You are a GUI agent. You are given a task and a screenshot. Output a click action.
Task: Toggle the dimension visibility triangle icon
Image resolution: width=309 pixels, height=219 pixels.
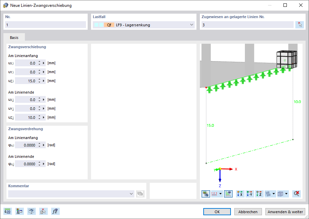click(228, 194)
